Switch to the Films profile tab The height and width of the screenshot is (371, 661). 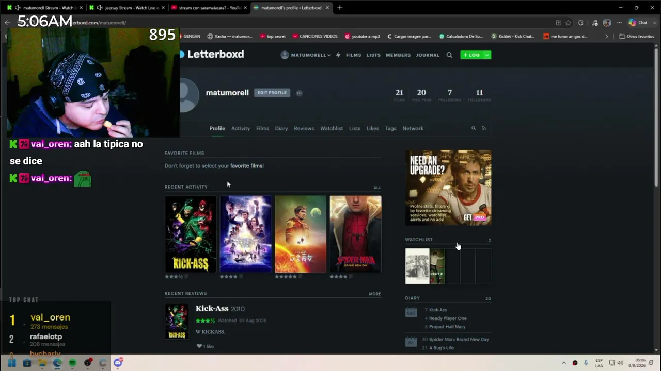coord(262,128)
